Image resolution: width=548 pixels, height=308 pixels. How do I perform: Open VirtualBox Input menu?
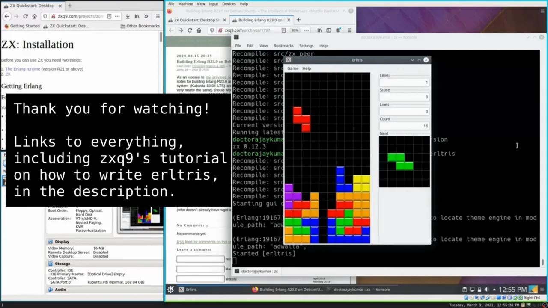tap(213, 4)
